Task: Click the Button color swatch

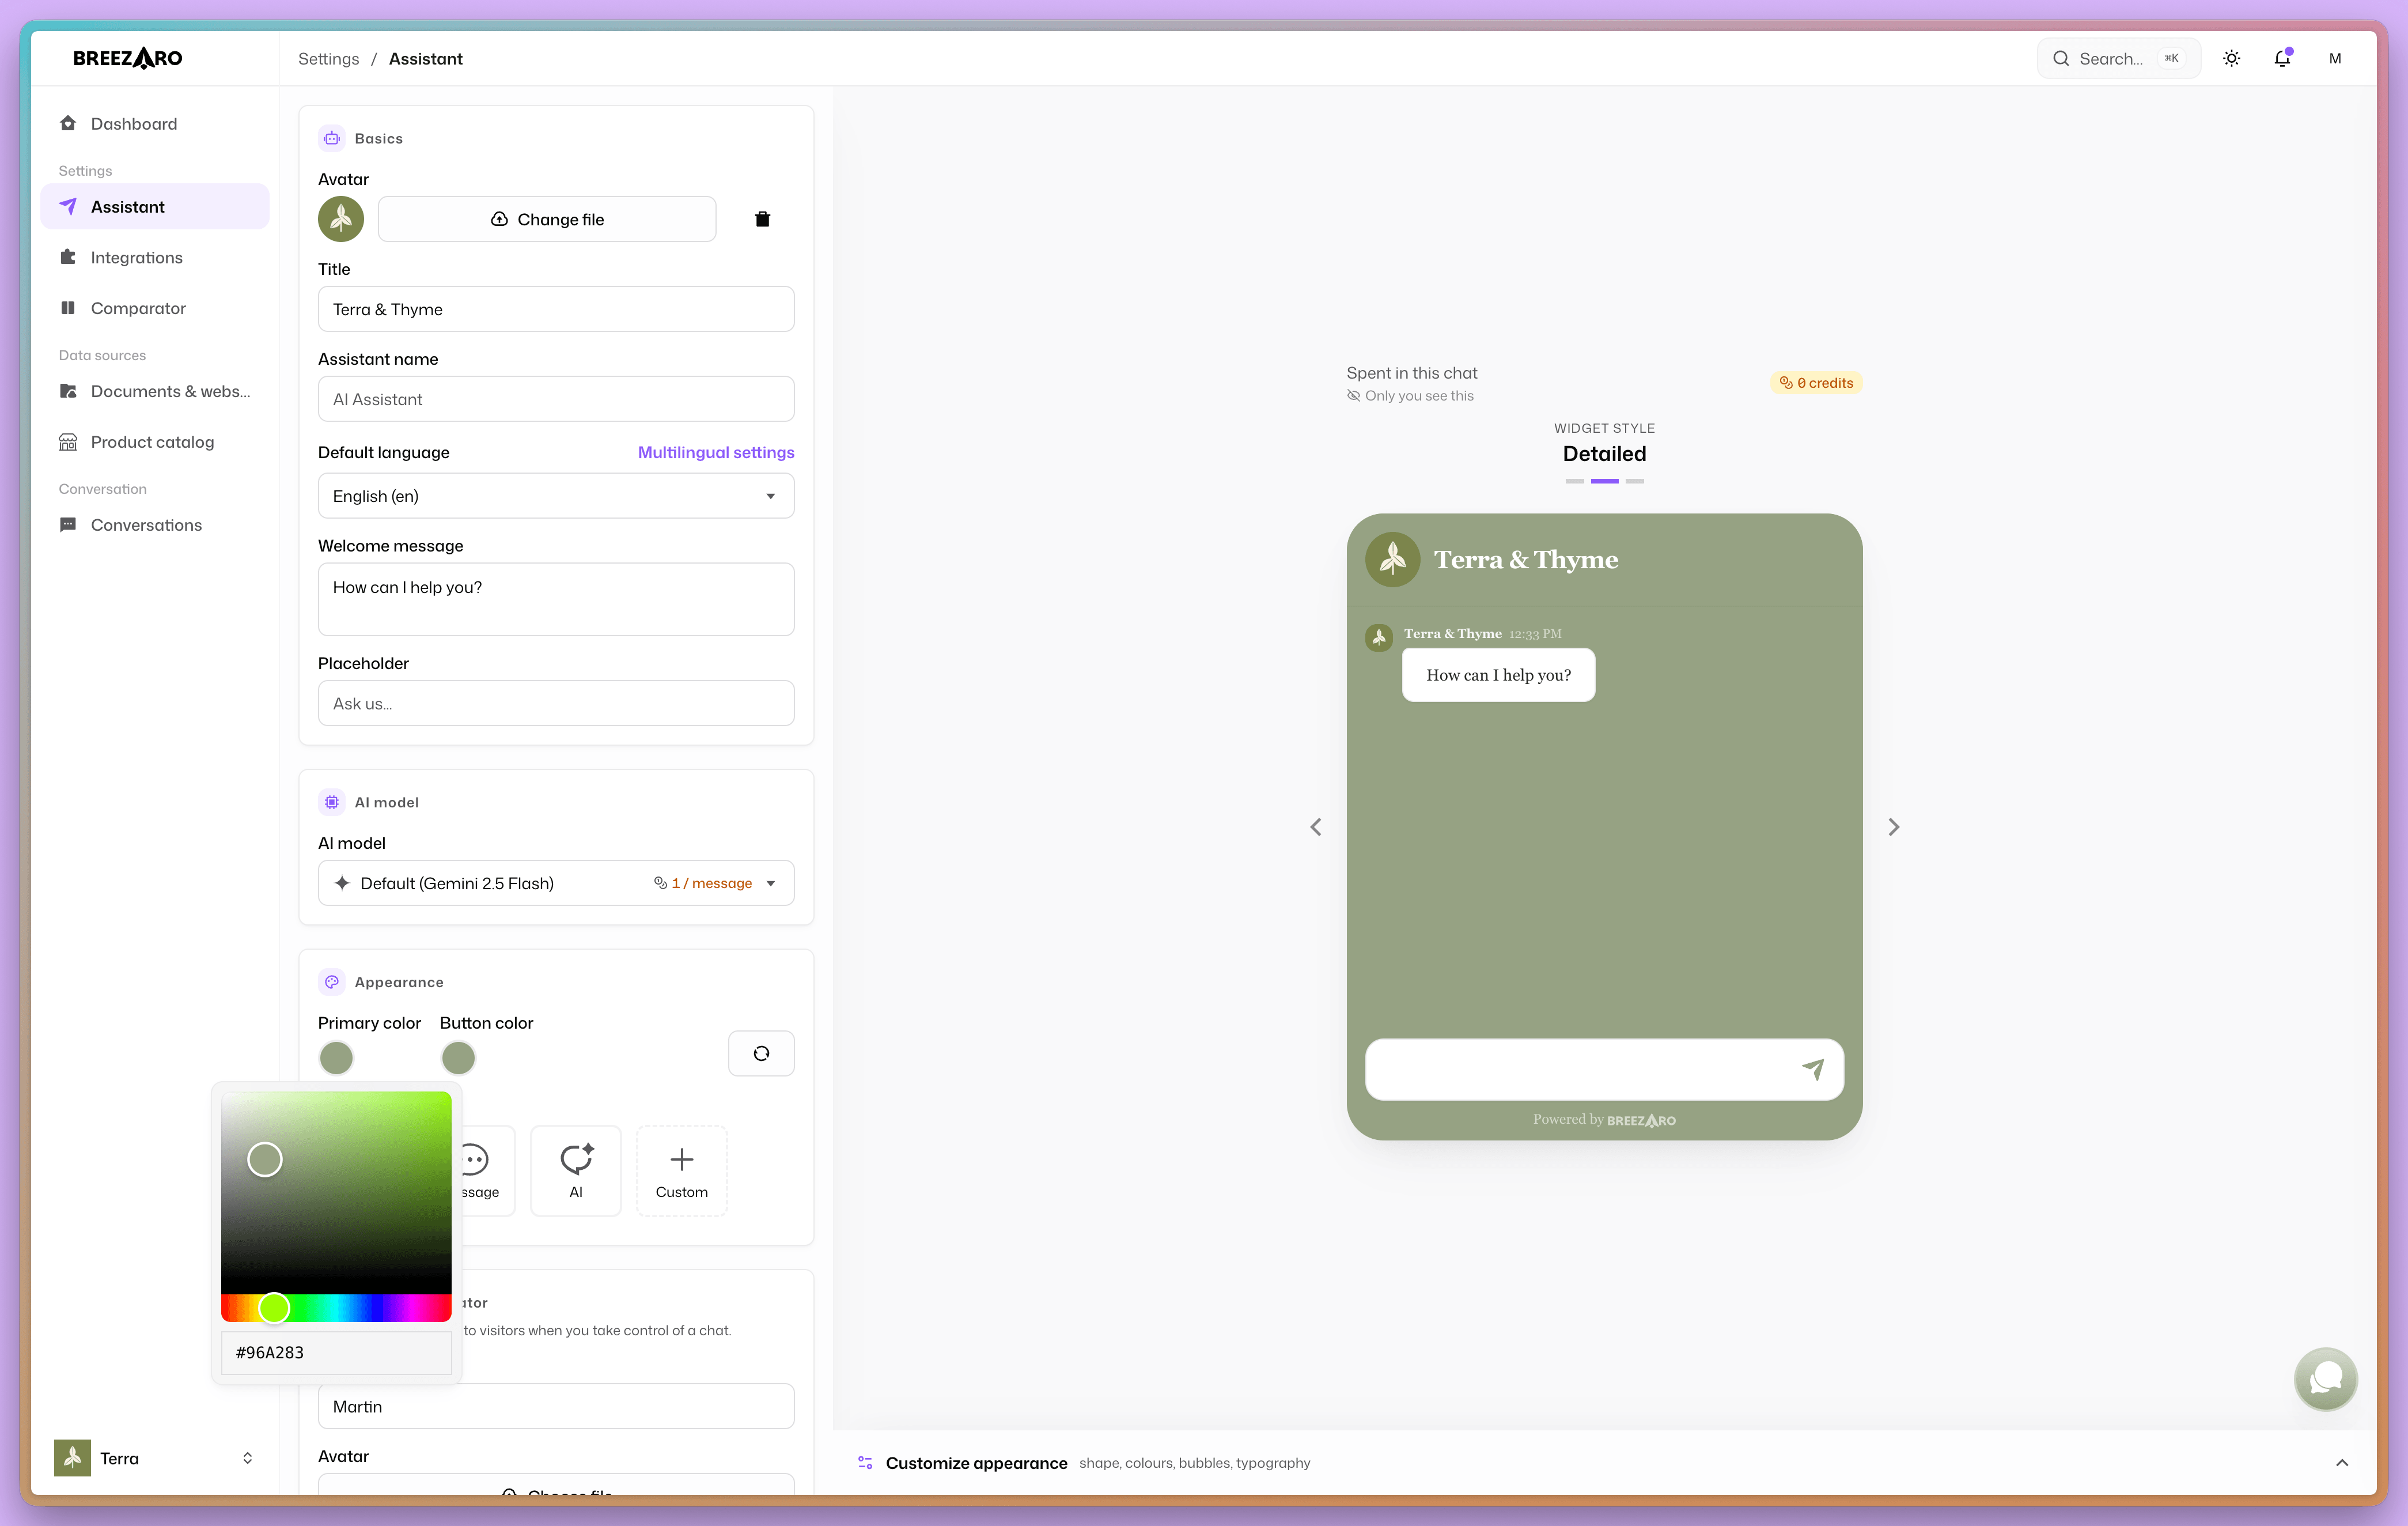Action: (458, 1057)
